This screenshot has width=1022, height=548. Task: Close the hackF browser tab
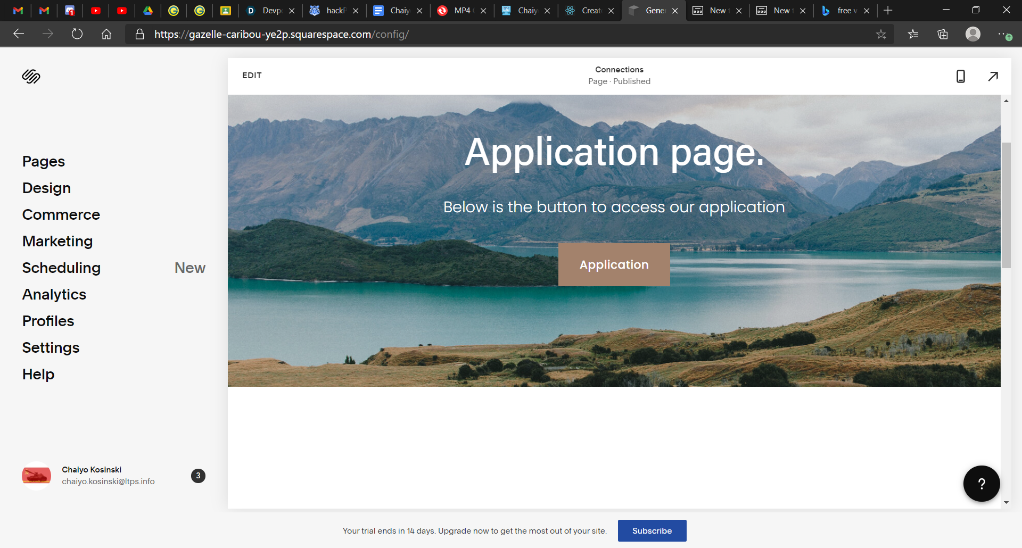tap(356, 11)
